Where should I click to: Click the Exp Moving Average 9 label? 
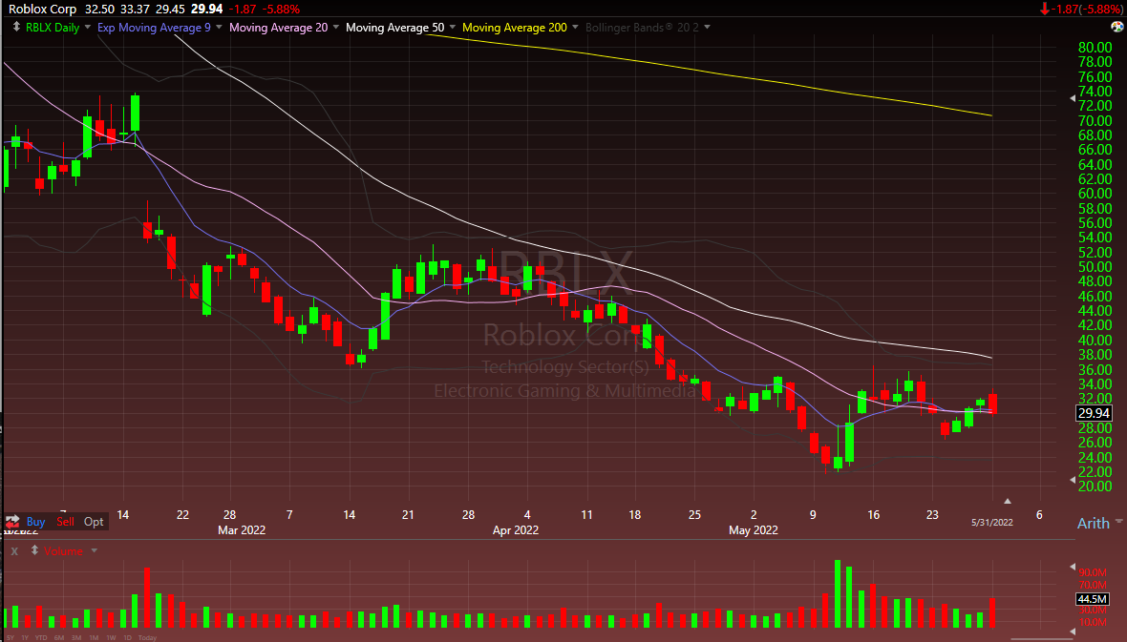[154, 28]
